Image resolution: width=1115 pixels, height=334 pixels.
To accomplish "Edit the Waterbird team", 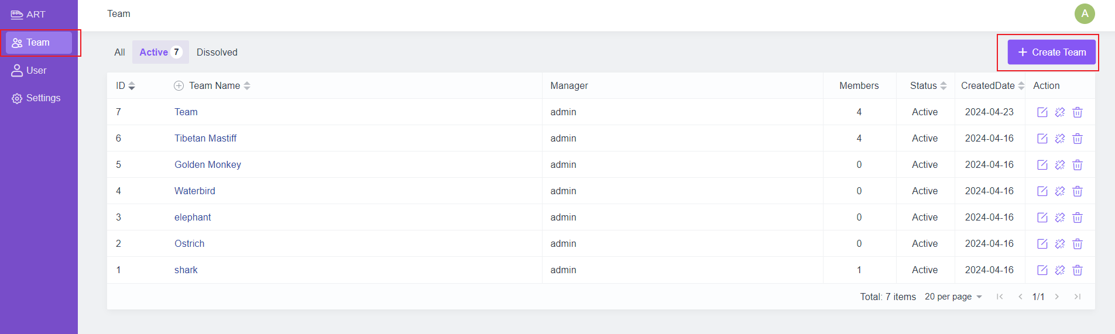I will click(x=1042, y=191).
